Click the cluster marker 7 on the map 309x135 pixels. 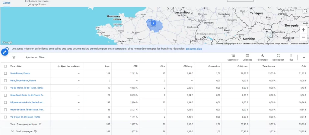coord(154,23)
